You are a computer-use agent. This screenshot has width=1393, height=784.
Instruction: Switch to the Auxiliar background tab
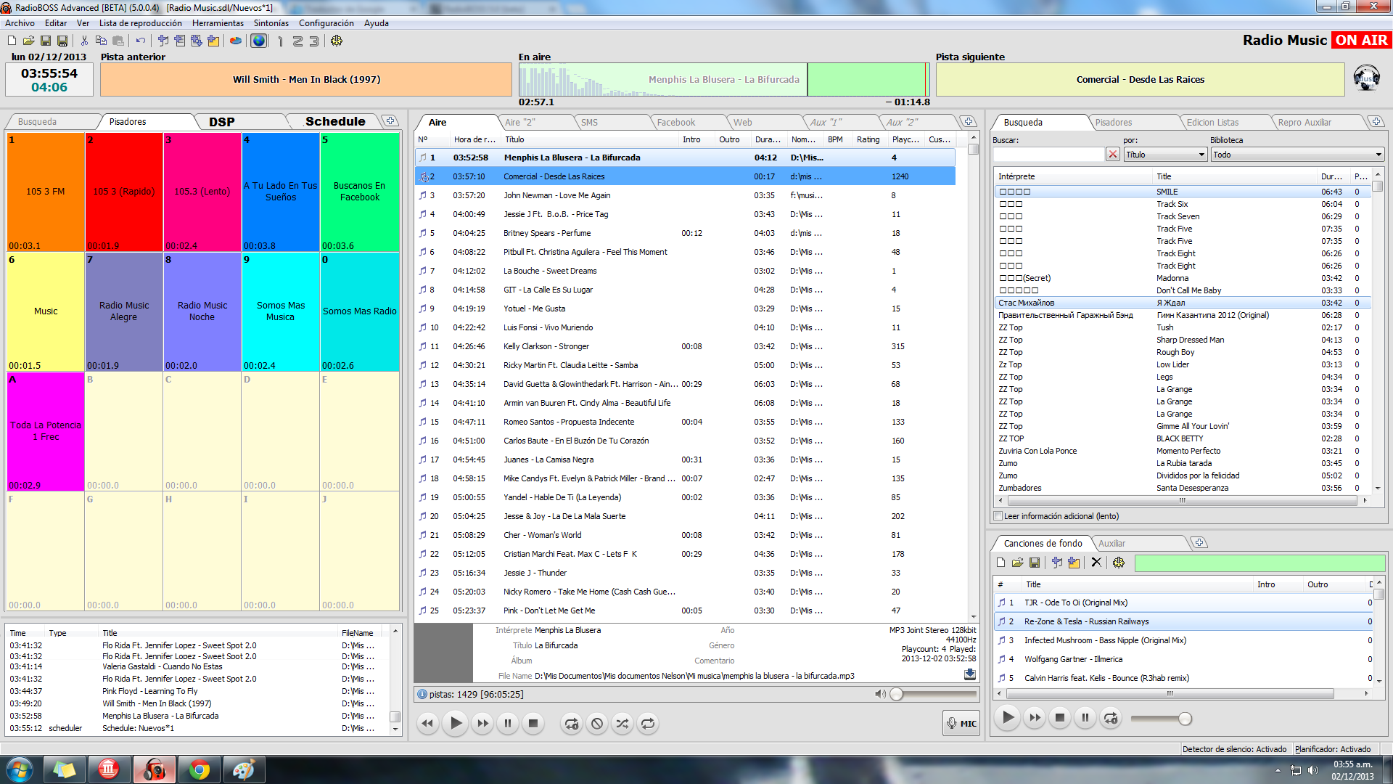(x=1111, y=544)
